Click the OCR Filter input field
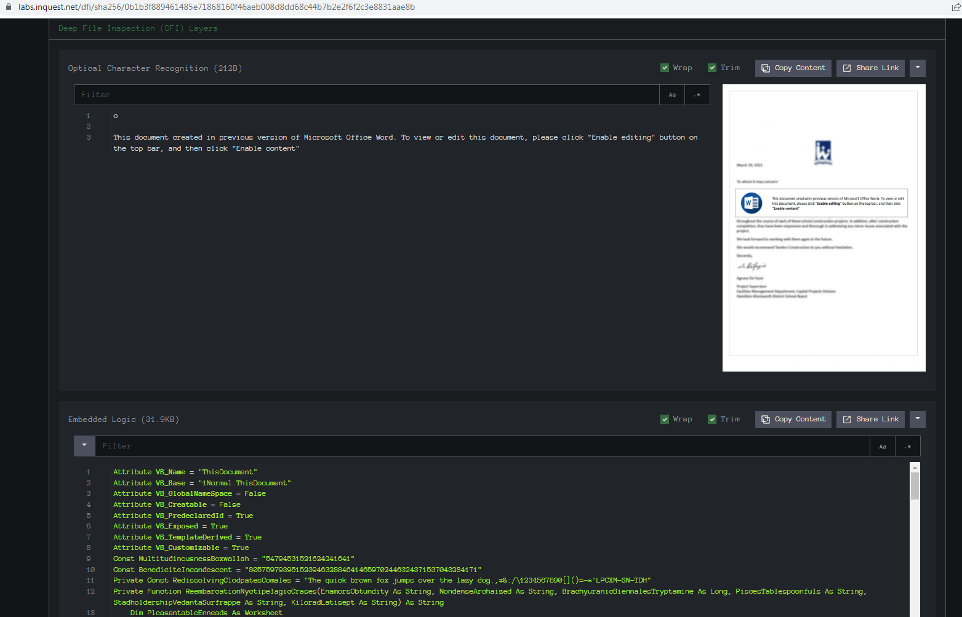The image size is (962, 617). pyautogui.click(x=366, y=95)
